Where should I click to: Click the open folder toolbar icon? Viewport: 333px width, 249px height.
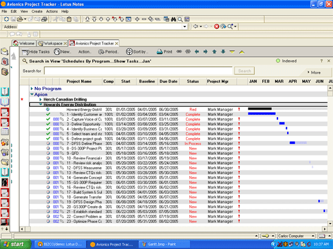pos(20,19)
